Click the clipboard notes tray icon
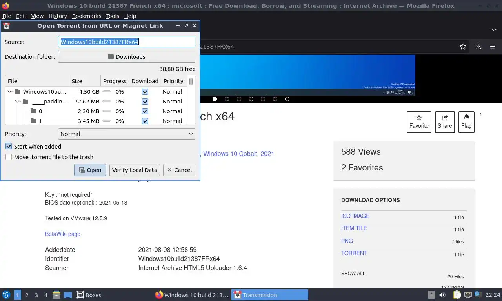 point(457,295)
